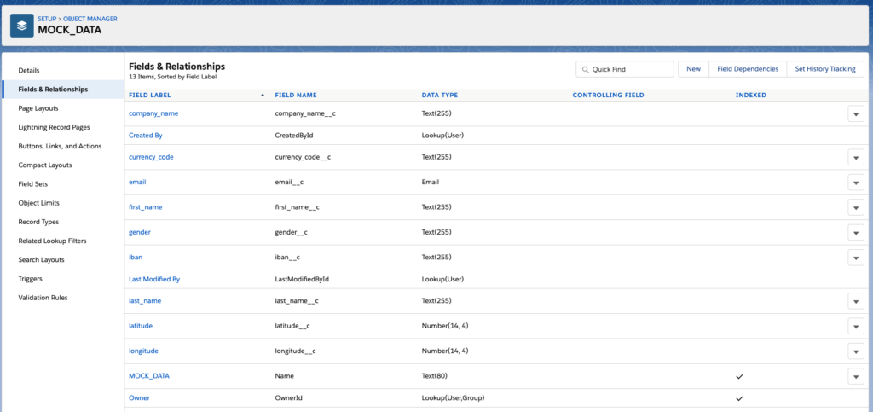The width and height of the screenshot is (873, 412).
Task: Click the Object Manager layers icon
Action: (22, 26)
